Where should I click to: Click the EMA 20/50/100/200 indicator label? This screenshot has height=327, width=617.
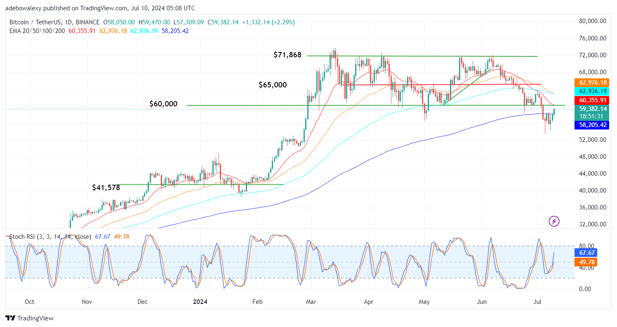37,31
